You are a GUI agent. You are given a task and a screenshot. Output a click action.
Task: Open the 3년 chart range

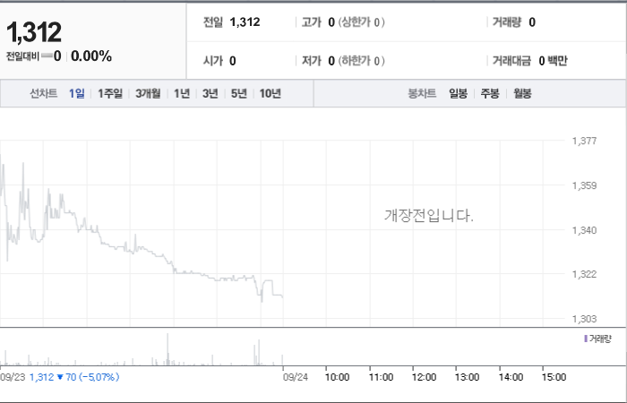(210, 93)
